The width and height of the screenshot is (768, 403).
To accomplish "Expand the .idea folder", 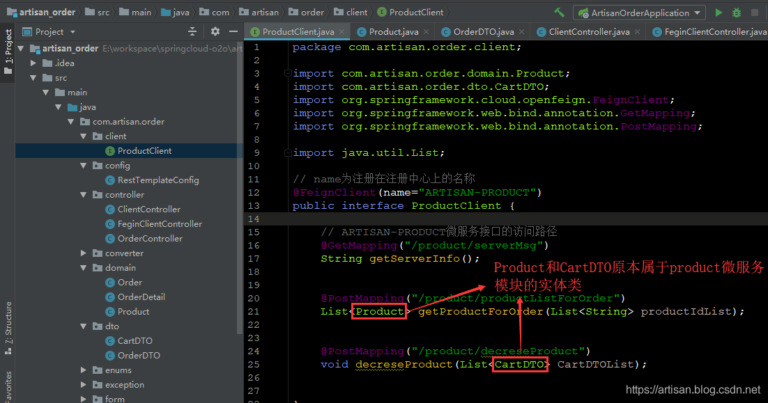I will point(33,63).
